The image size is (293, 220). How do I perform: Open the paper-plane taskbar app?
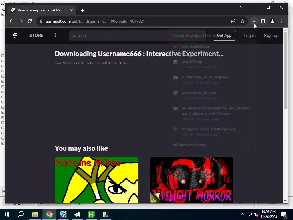pyautogui.click(x=77, y=214)
